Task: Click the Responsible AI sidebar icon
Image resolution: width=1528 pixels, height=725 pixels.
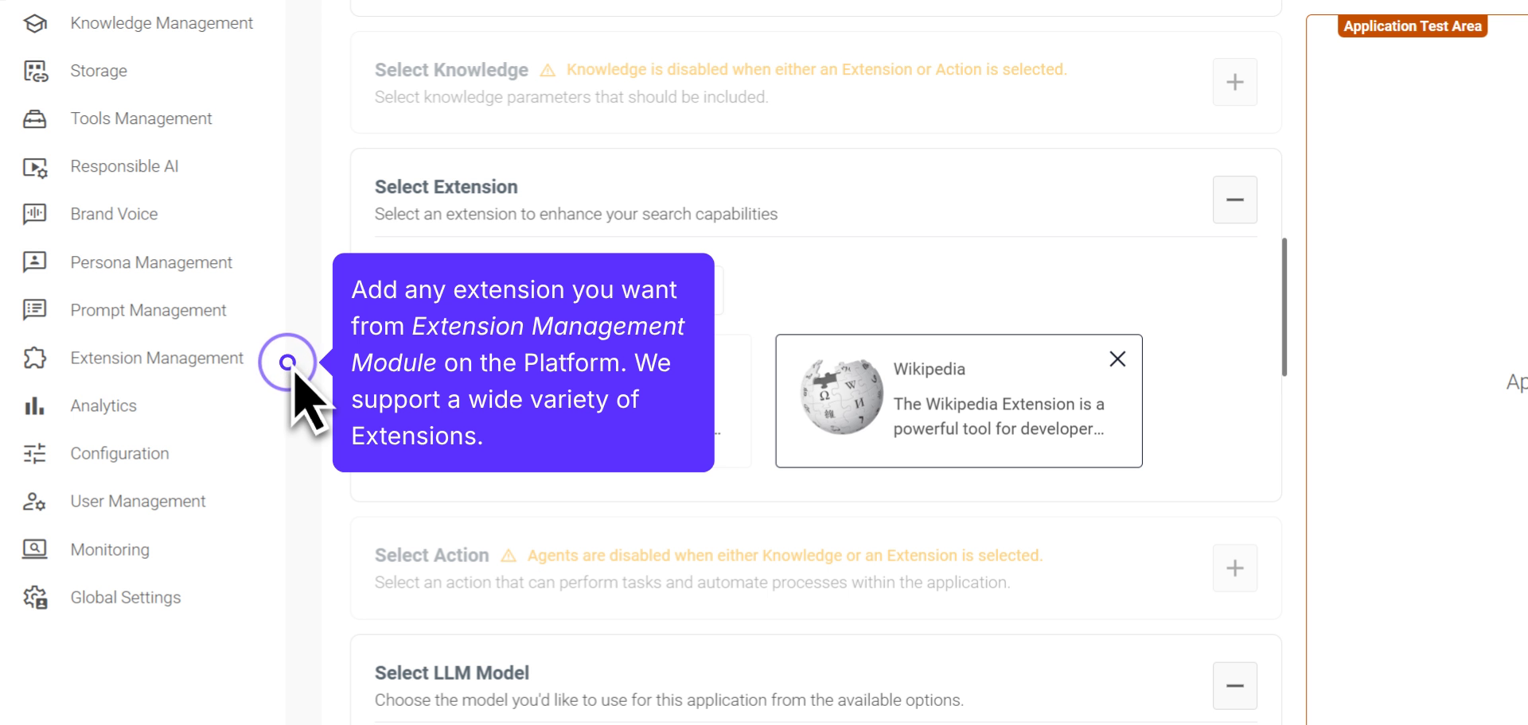Action: tap(35, 167)
